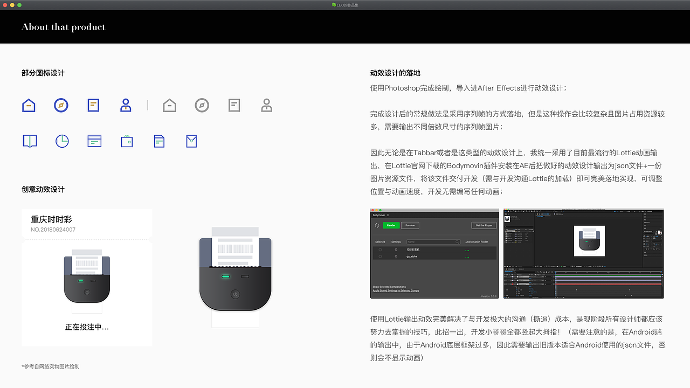
Task: Select the blue wallet bag icon
Action: 127,141
